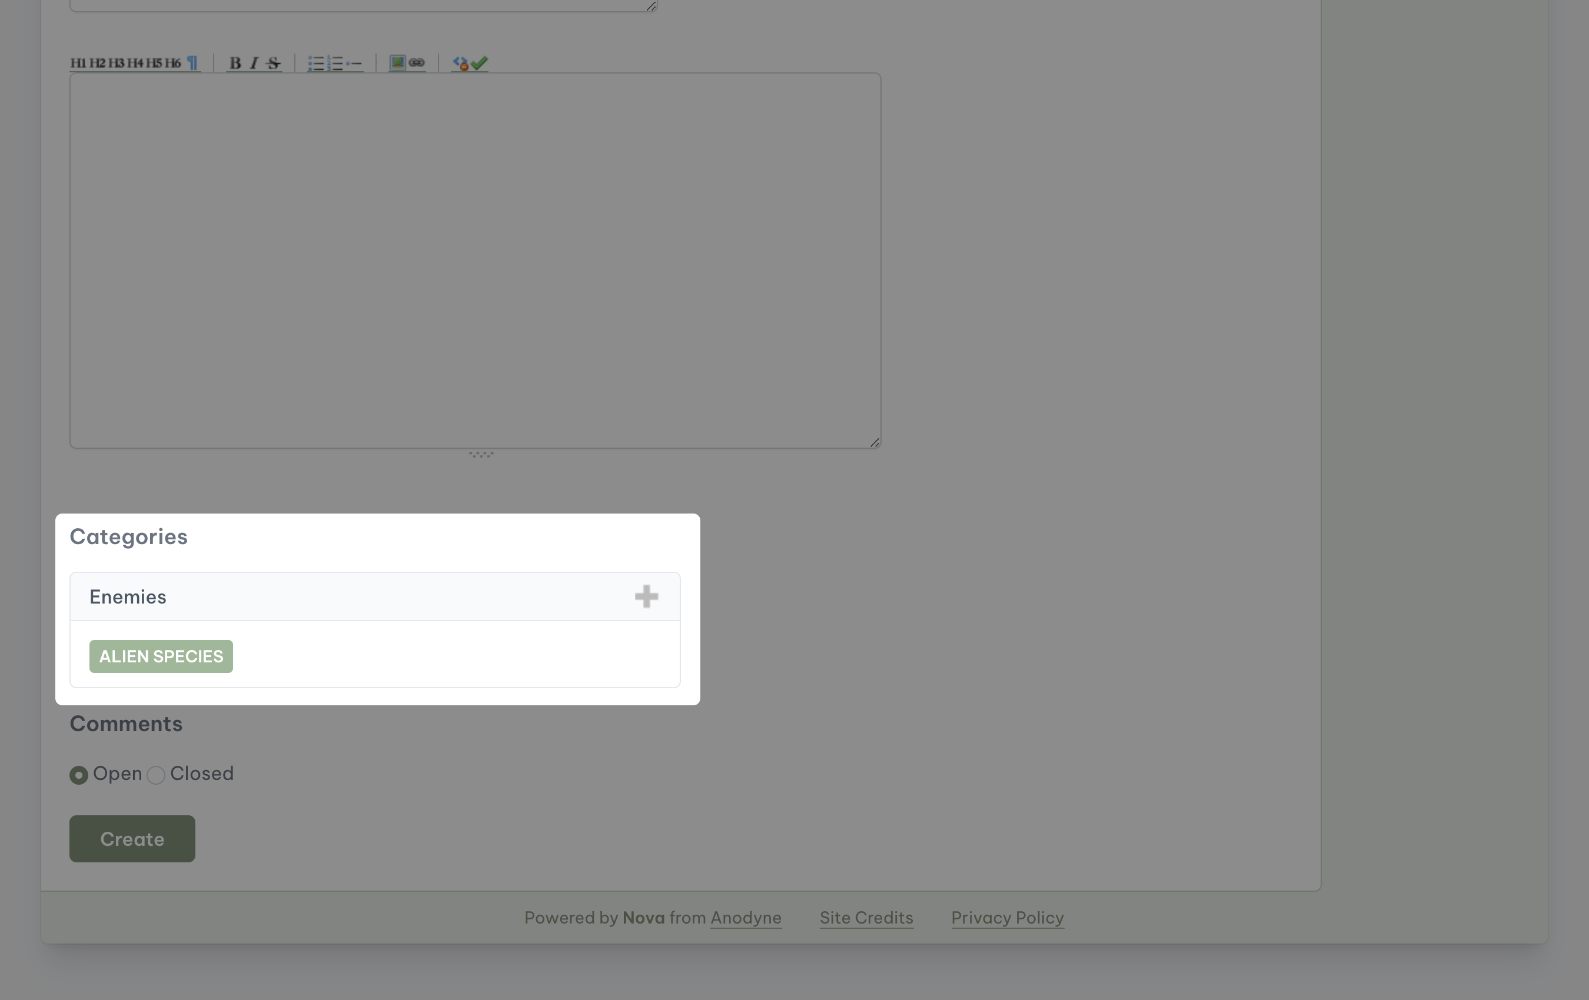Click the image insert toolbar icon
Image resolution: width=1589 pixels, height=1000 pixels.
coord(397,62)
